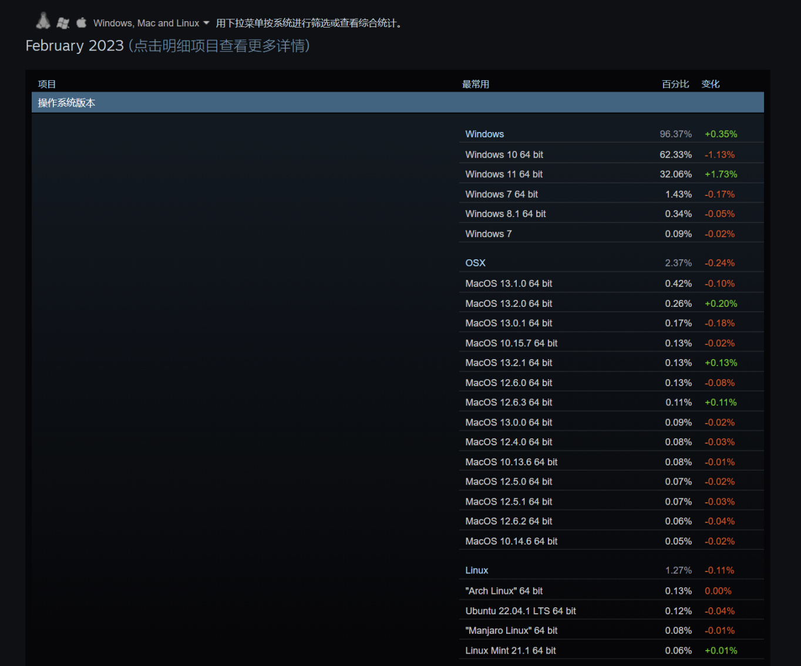Select the "Arch Linux" 64 bit row

611,591
